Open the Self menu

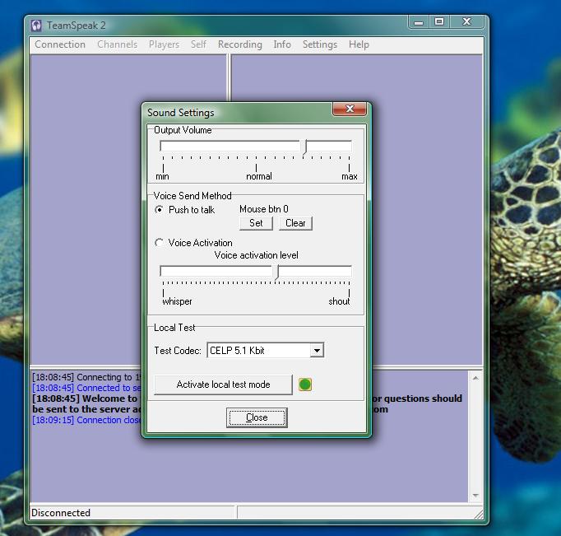(x=198, y=44)
